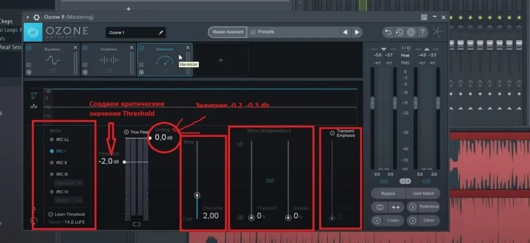The width and height of the screenshot is (530, 243).
Task: Open the Ozone 8 plugin settings gear
Action: click(x=37, y=17)
